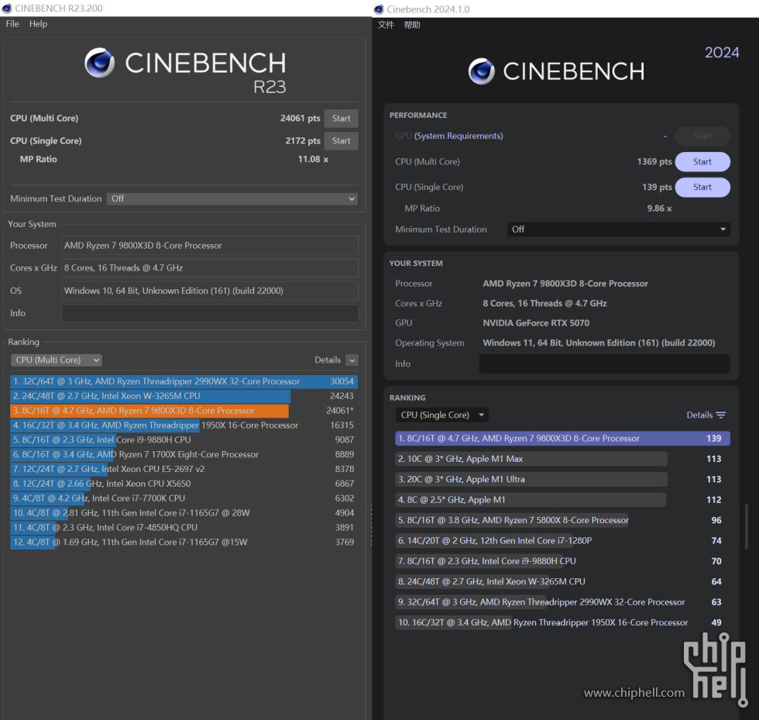Click 2172 pts single core score in R23
Viewport: 759px width, 720px height.
point(303,141)
